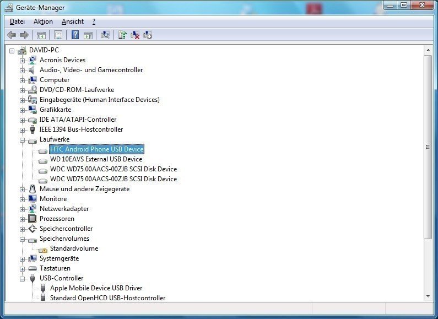Click the Prozessoren chip icon

coord(33,219)
